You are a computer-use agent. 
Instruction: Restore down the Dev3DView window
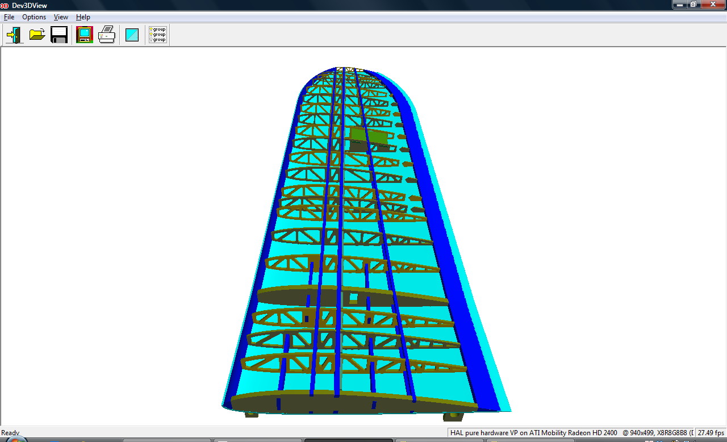pyautogui.click(x=693, y=5)
